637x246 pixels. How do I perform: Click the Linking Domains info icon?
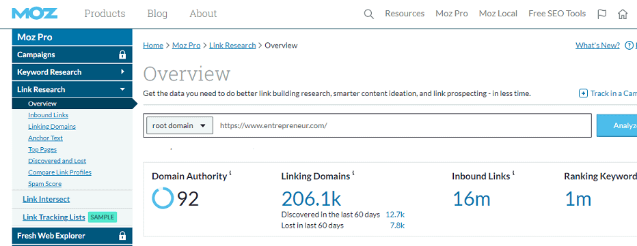coord(353,174)
